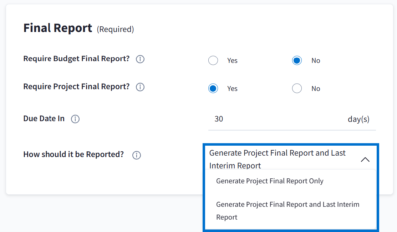
Task: Open info tooltip for Require Budget Final Report
Action: 140,59
